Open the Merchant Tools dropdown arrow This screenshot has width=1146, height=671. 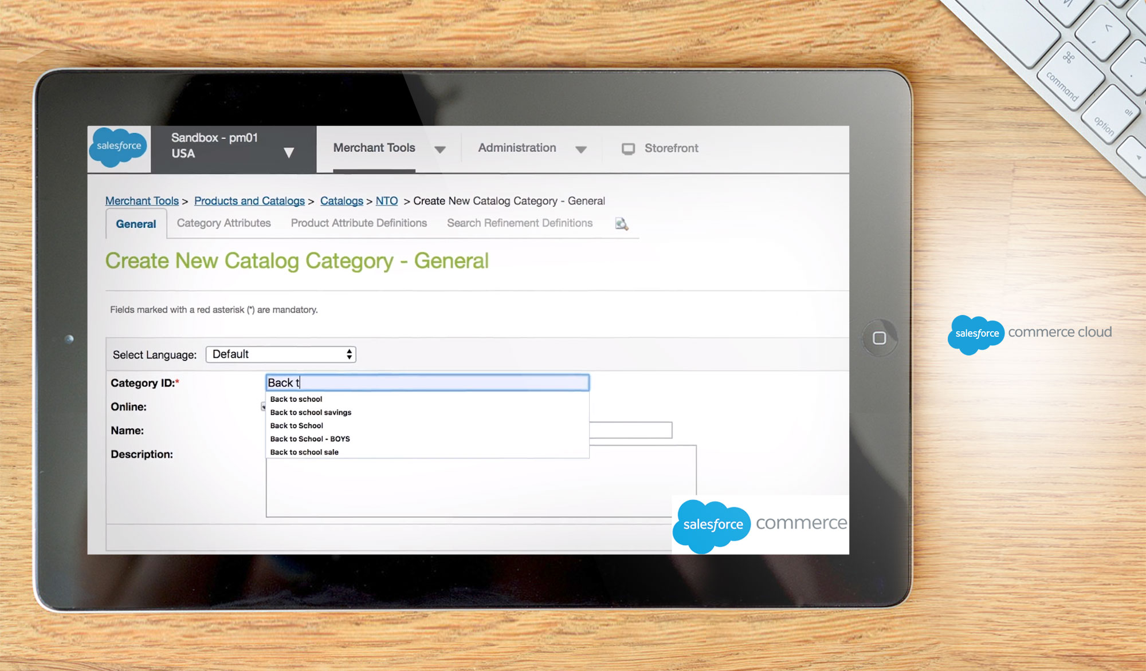440,149
